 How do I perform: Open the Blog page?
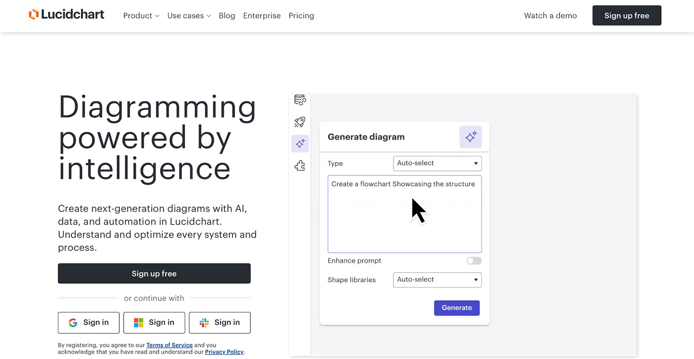click(227, 15)
